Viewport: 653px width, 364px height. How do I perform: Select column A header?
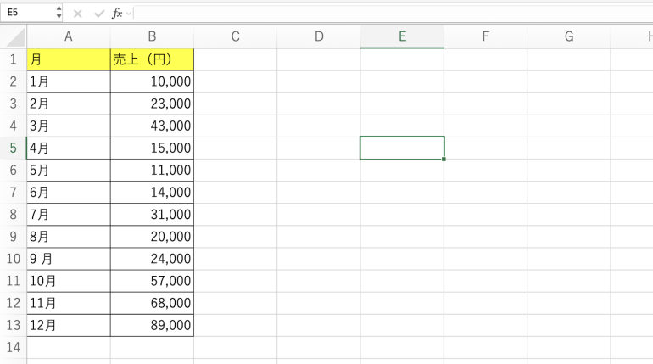coord(69,36)
